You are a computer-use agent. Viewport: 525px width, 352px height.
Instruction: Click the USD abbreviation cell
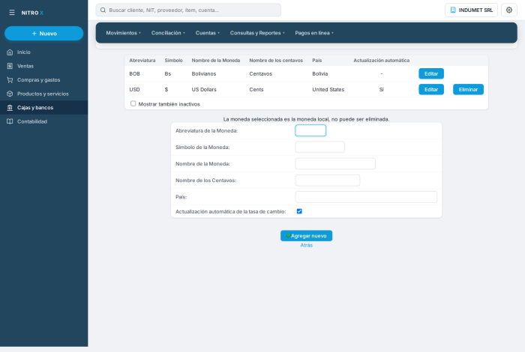click(x=134, y=89)
